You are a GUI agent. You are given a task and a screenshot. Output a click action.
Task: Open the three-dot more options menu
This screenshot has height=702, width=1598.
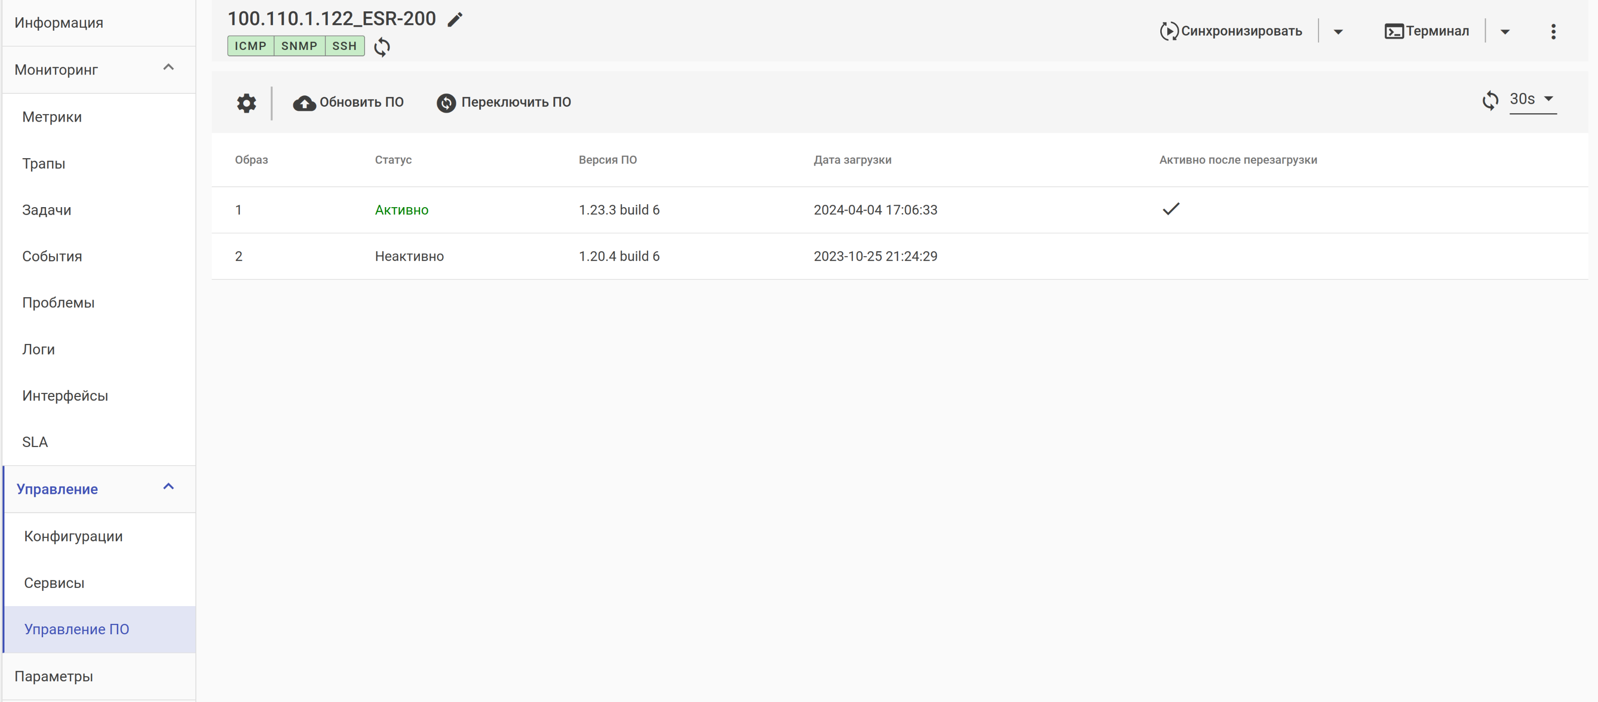click(x=1552, y=32)
